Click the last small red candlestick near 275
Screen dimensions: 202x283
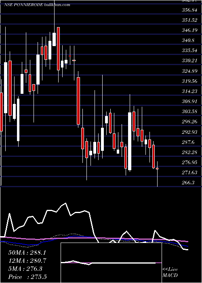tap(157, 169)
